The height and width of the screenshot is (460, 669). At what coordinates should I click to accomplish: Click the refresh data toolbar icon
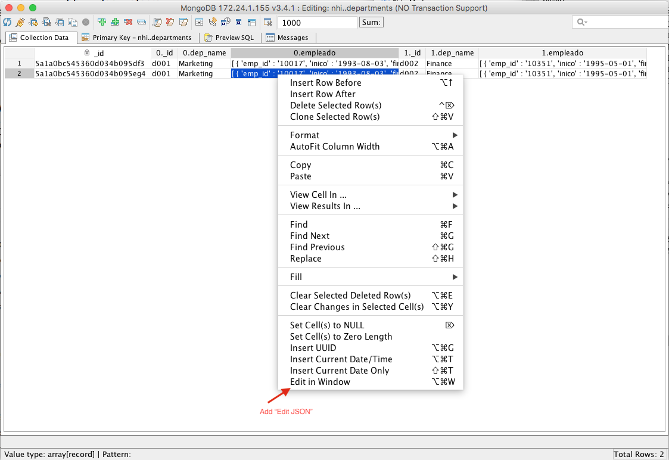point(7,22)
